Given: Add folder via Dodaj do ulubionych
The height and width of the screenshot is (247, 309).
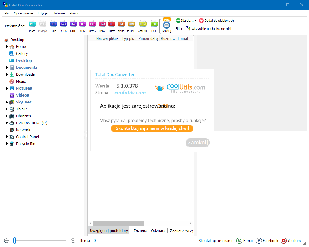Looking at the screenshot, I should [x=216, y=21].
